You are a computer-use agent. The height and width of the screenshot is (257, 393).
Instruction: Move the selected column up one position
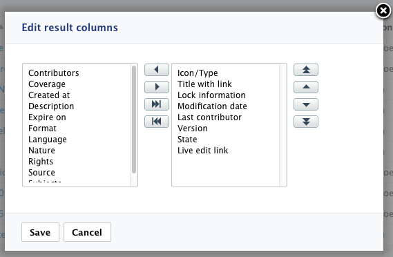(x=306, y=87)
